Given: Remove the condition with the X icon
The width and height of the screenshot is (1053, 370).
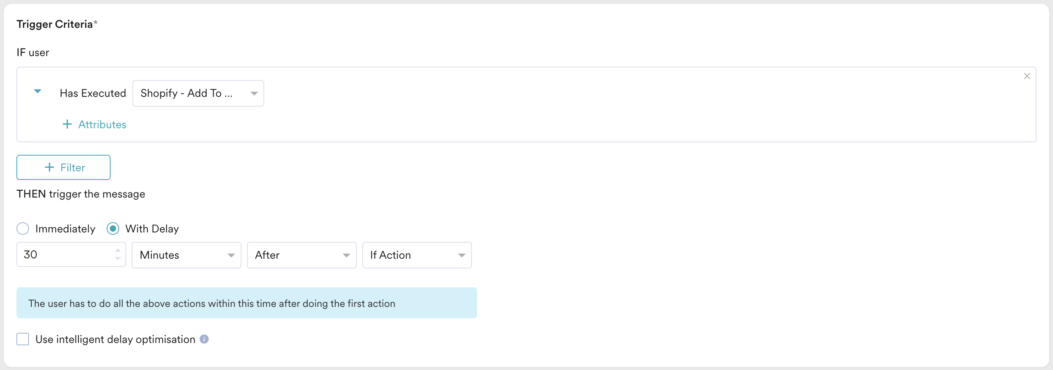Looking at the screenshot, I should pyautogui.click(x=1026, y=76).
